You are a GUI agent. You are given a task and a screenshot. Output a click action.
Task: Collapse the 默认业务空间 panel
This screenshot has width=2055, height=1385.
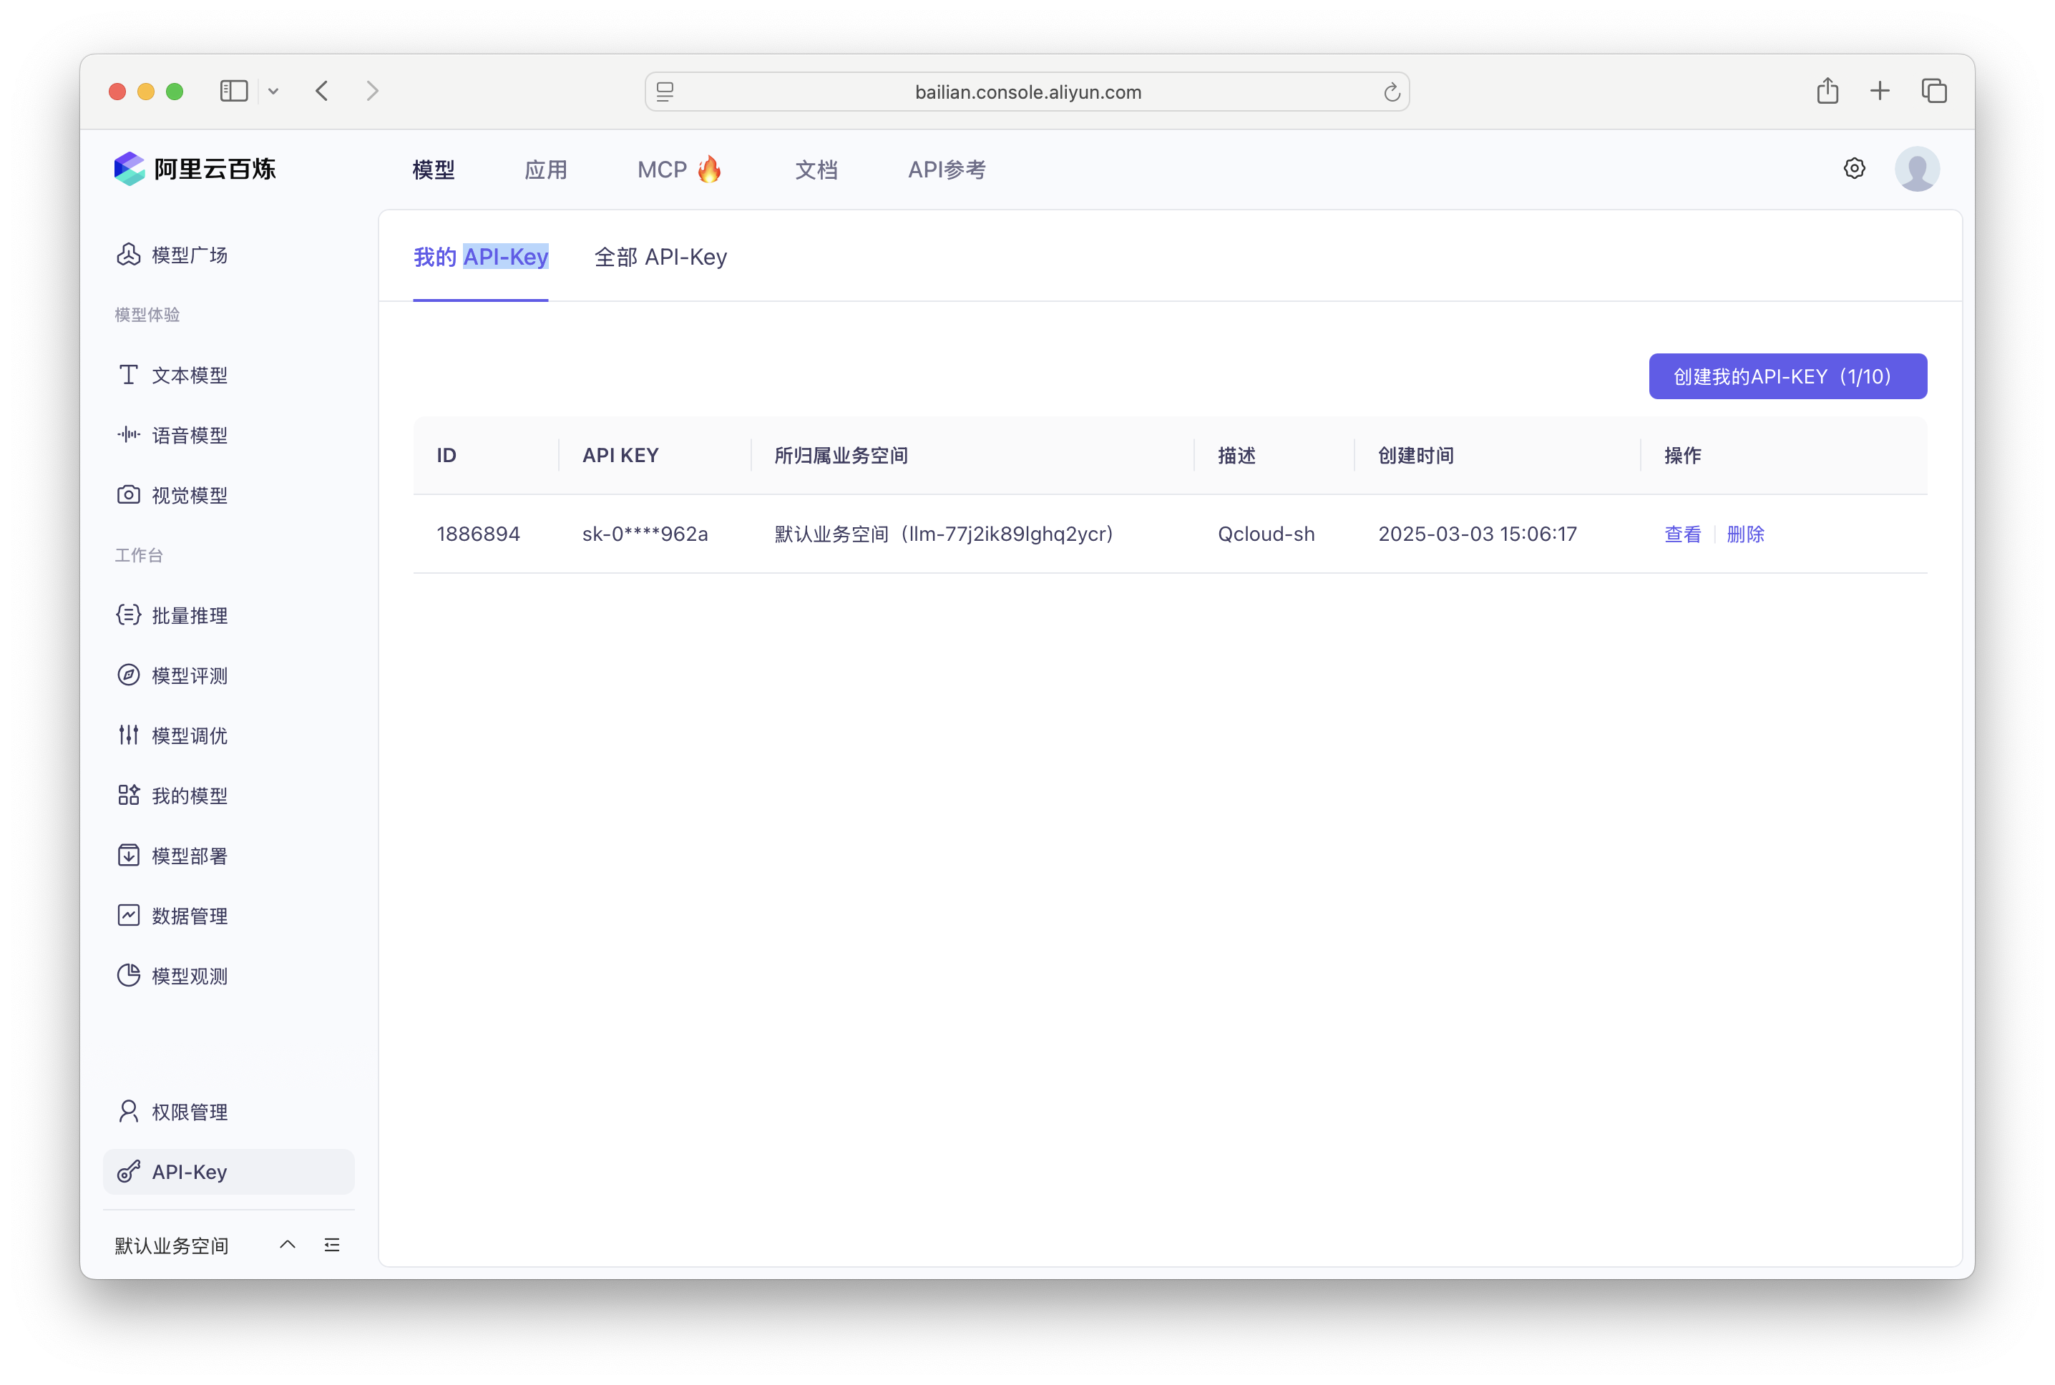(287, 1245)
